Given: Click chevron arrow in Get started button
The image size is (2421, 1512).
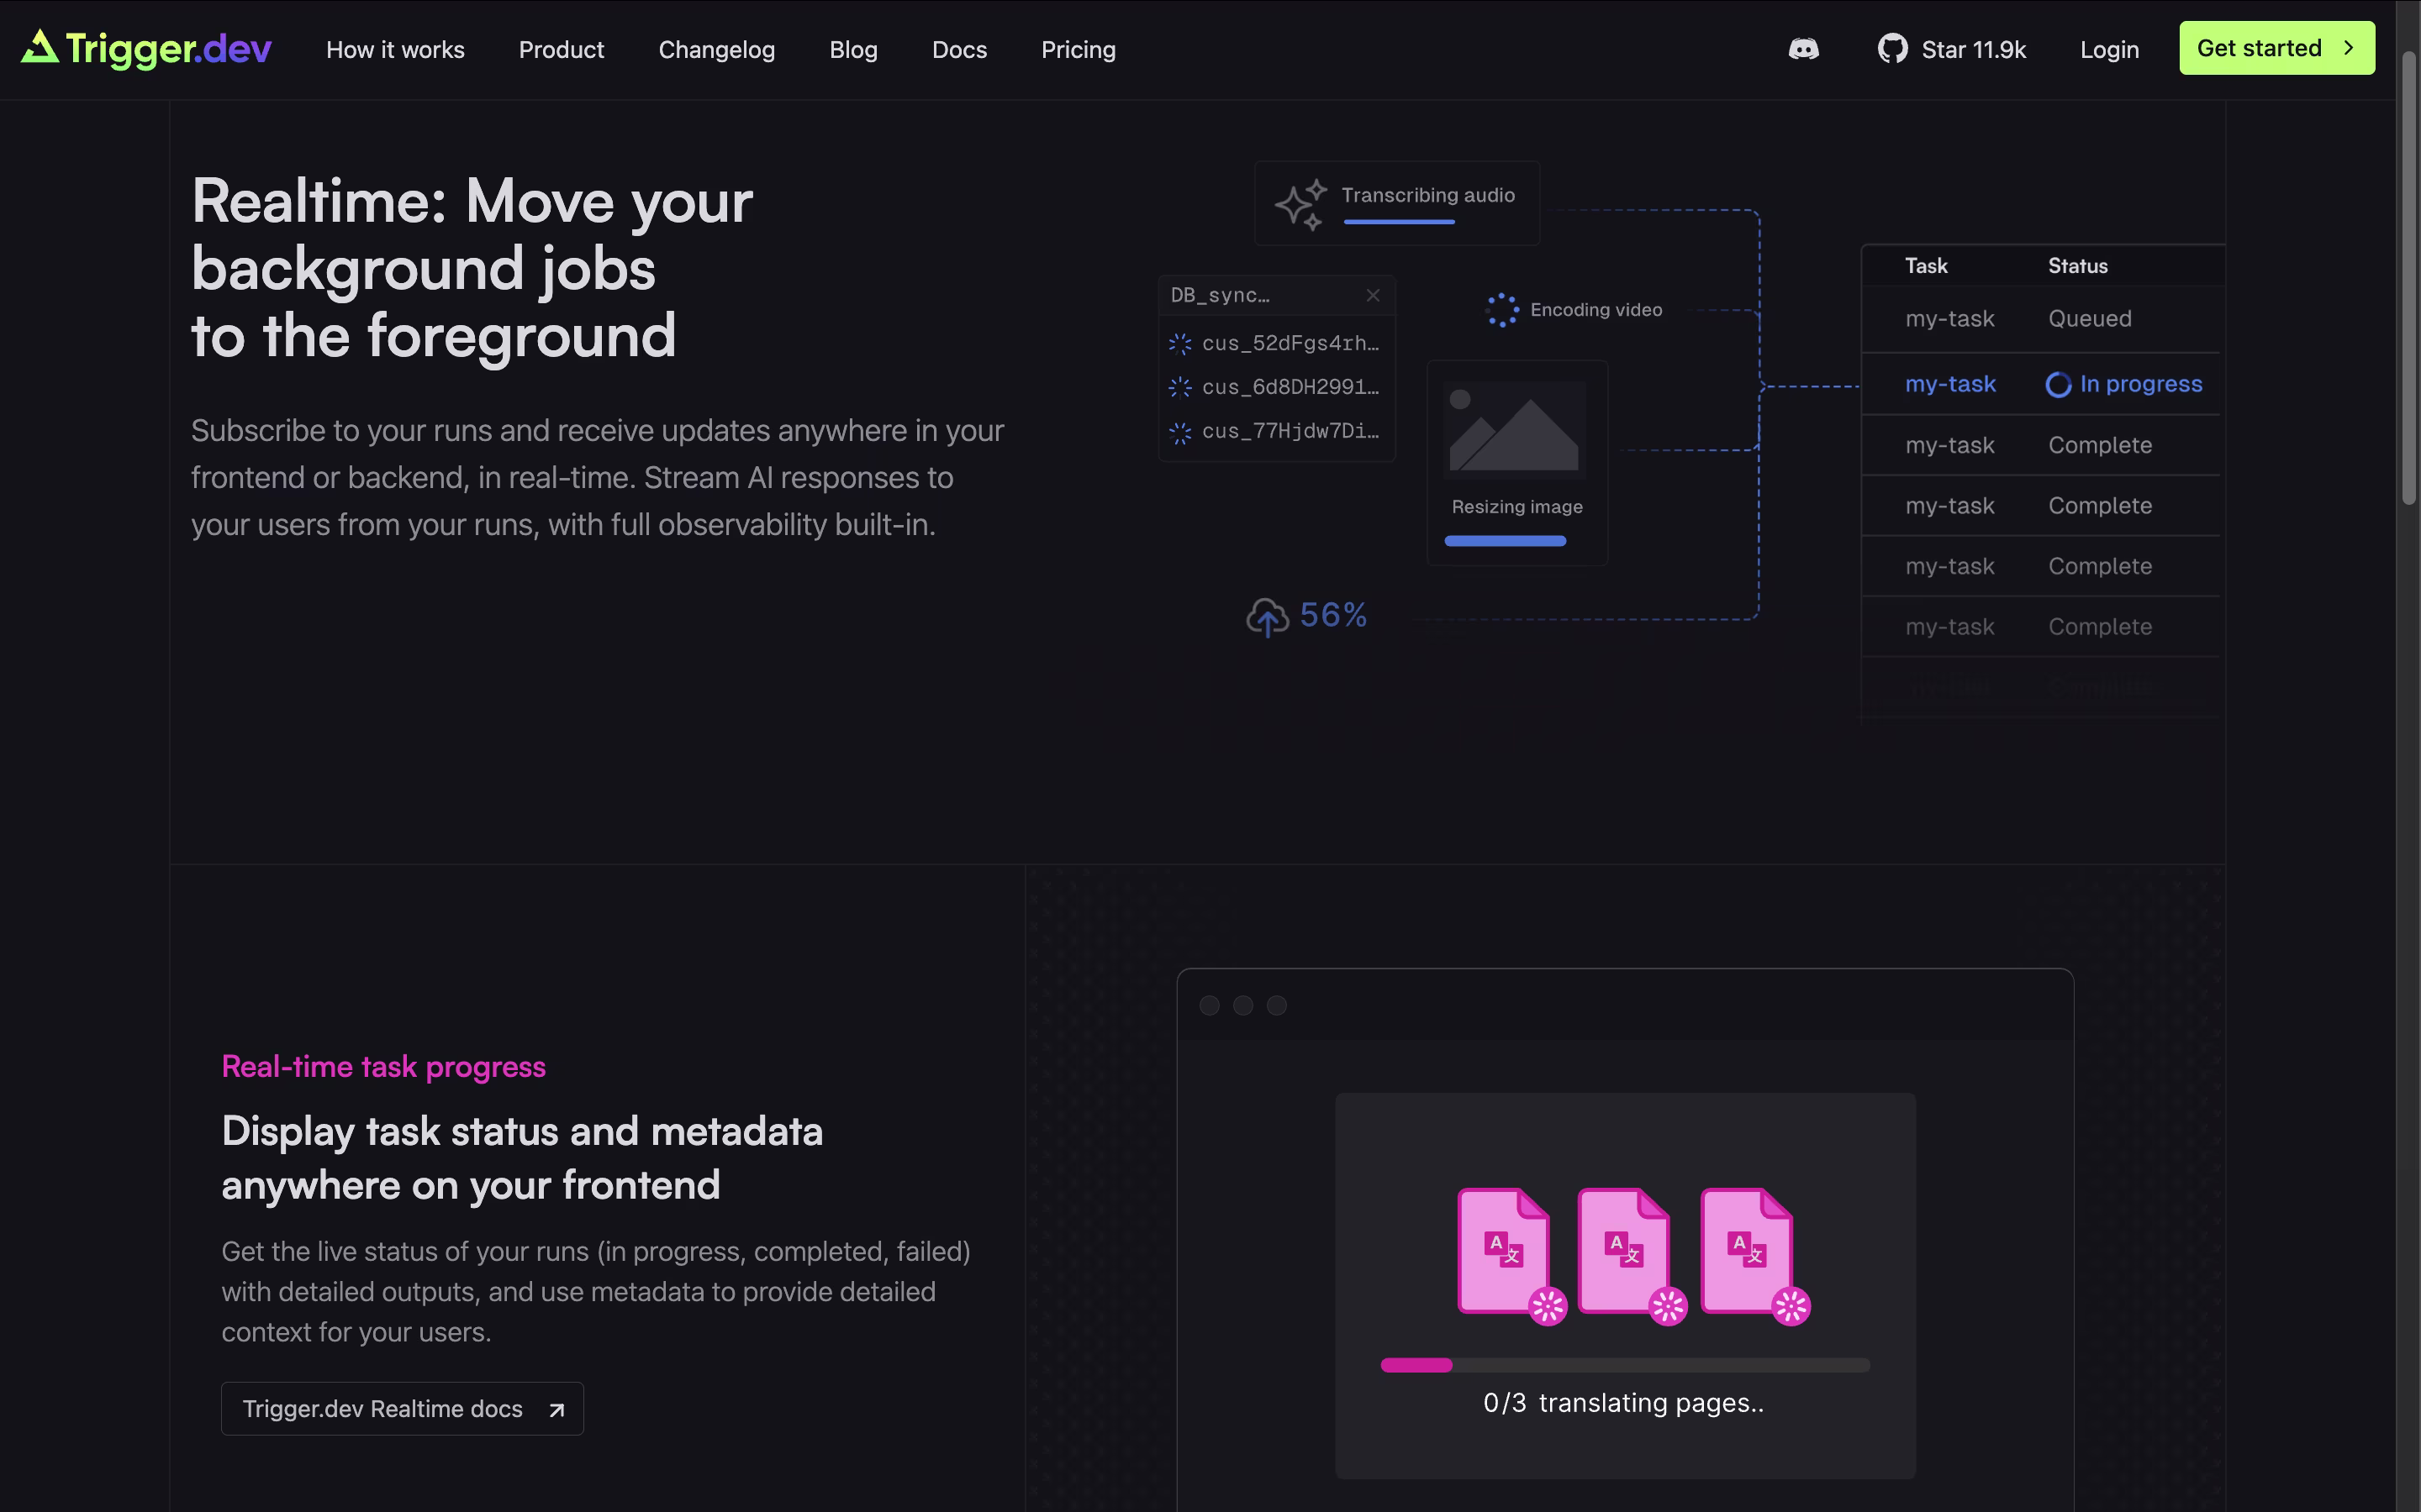Looking at the screenshot, I should 2348,48.
